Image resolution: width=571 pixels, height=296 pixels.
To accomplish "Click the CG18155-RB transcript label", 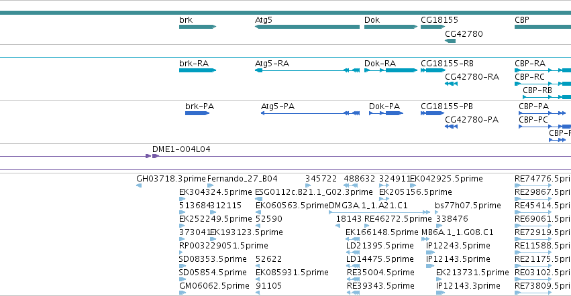I will click(x=447, y=63).
